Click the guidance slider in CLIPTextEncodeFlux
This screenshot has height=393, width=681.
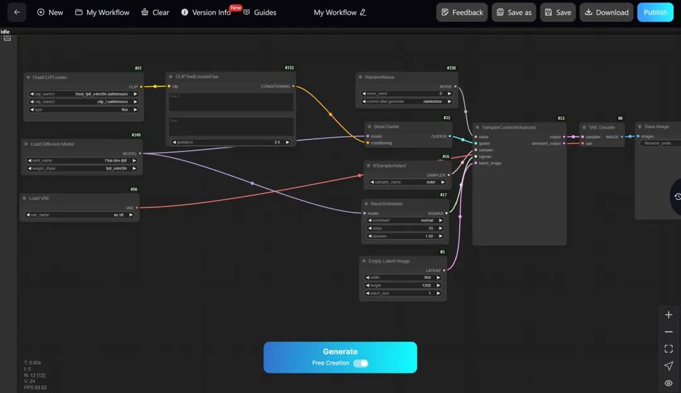(x=231, y=142)
